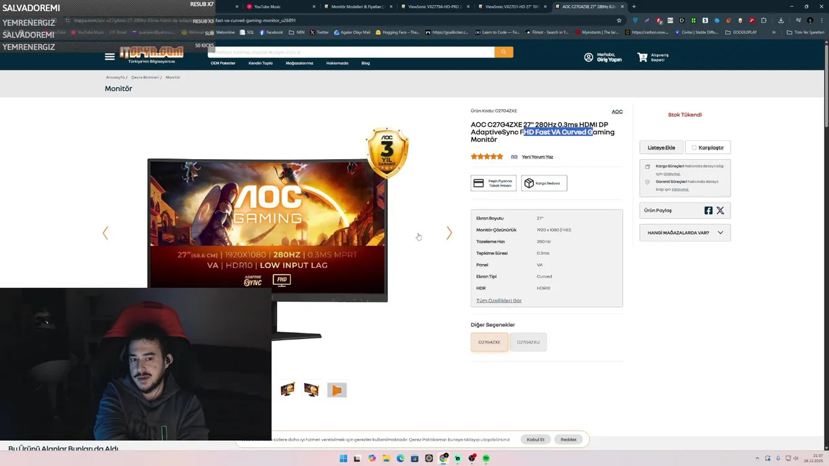Accept cookies with Kabul Et
This screenshot has height=466, width=829.
click(536, 439)
